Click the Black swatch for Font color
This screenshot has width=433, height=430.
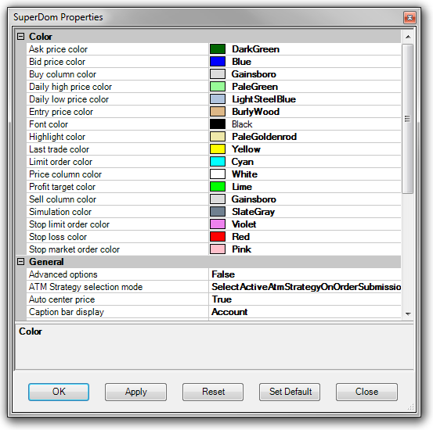point(218,124)
